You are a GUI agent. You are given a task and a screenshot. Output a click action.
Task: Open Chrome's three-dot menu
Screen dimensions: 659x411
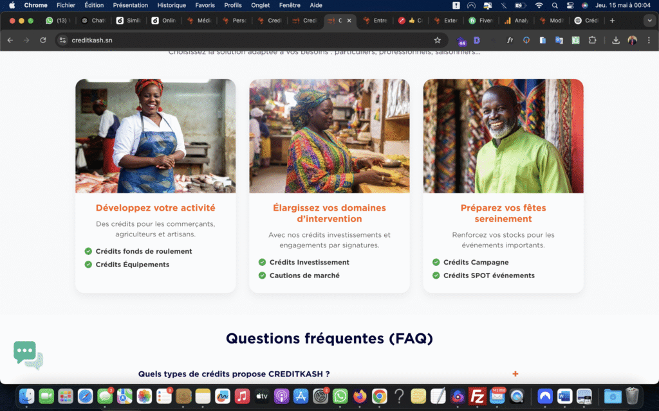coord(649,40)
